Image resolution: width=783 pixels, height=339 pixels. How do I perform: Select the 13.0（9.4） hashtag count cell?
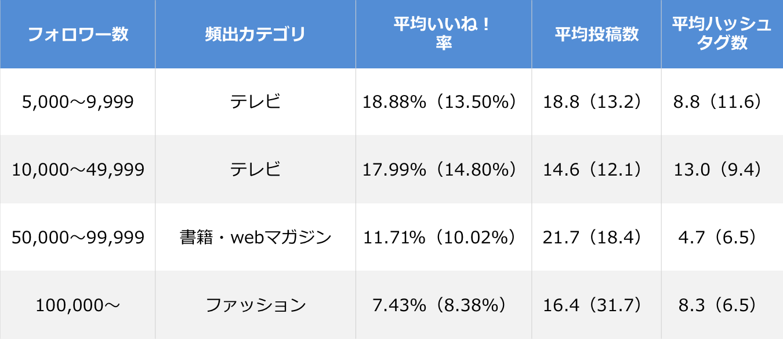[722, 170]
